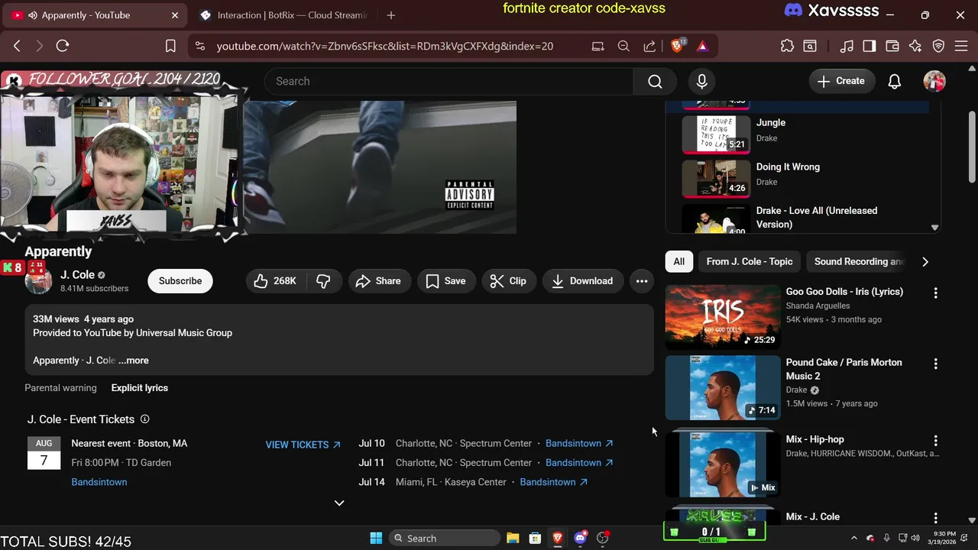Image resolution: width=978 pixels, height=550 pixels.
Task: Open File Explorer from taskbar
Action: click(x=513, y=538)
